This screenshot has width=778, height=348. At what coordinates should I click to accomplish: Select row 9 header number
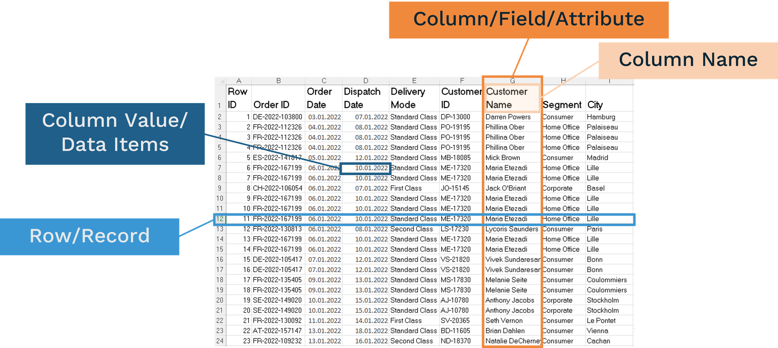pyautogui.click(x=220, y=188)
